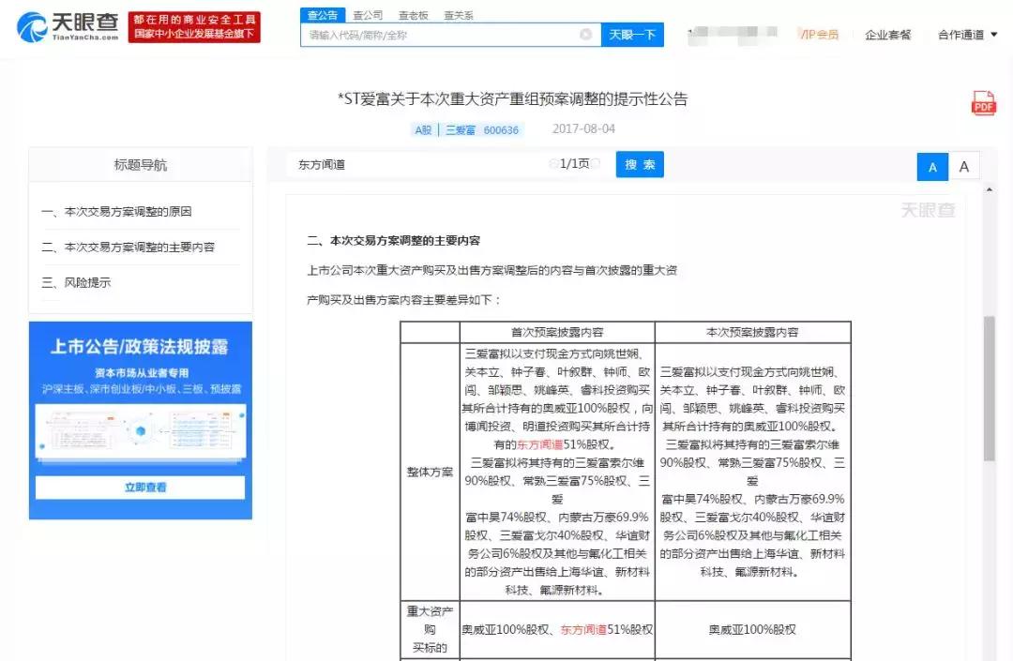
Task: Open the PDF download icon
Action: coord(982,104)
